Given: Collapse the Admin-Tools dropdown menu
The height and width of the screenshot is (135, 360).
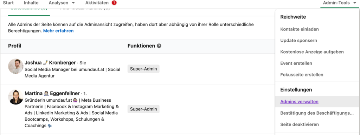Looking at the screenshot, I should click(x=339, y=3).
